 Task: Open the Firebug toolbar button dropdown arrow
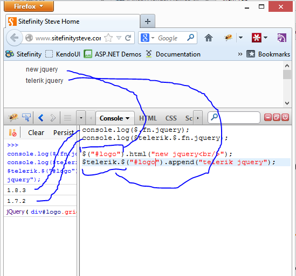(240, 38)
